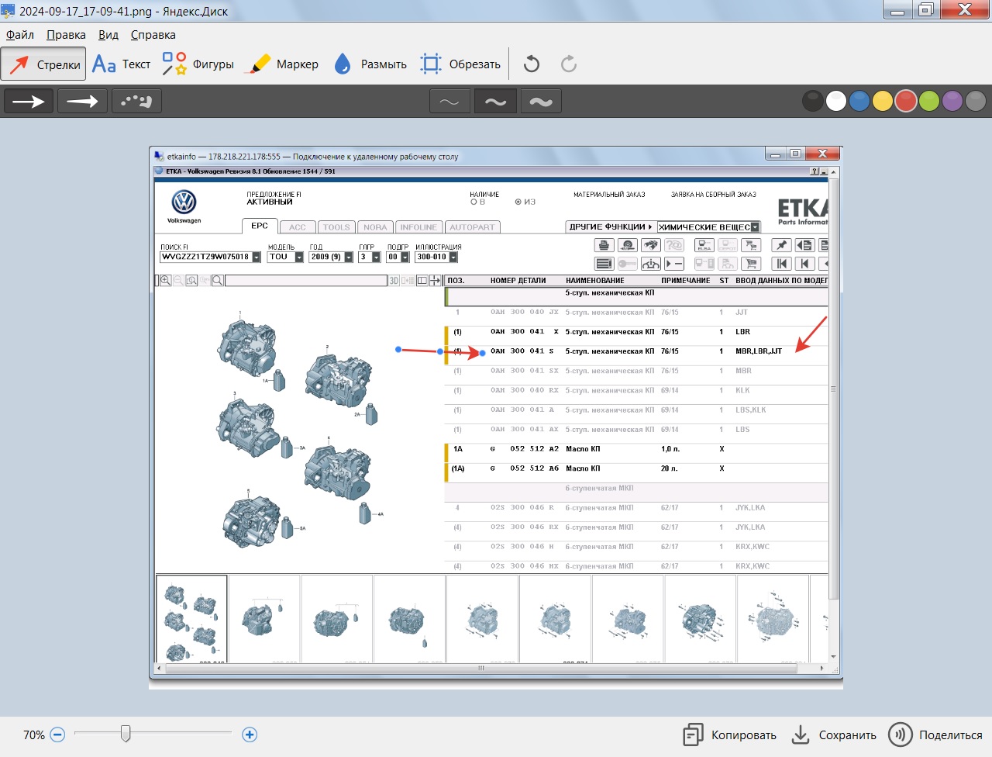Expand the ИЛЛЮСТРАЦИЯ 300-010 dropdown
Image resolution: width=992 pixels, height=757 pixels.
(x=453, y=258)
